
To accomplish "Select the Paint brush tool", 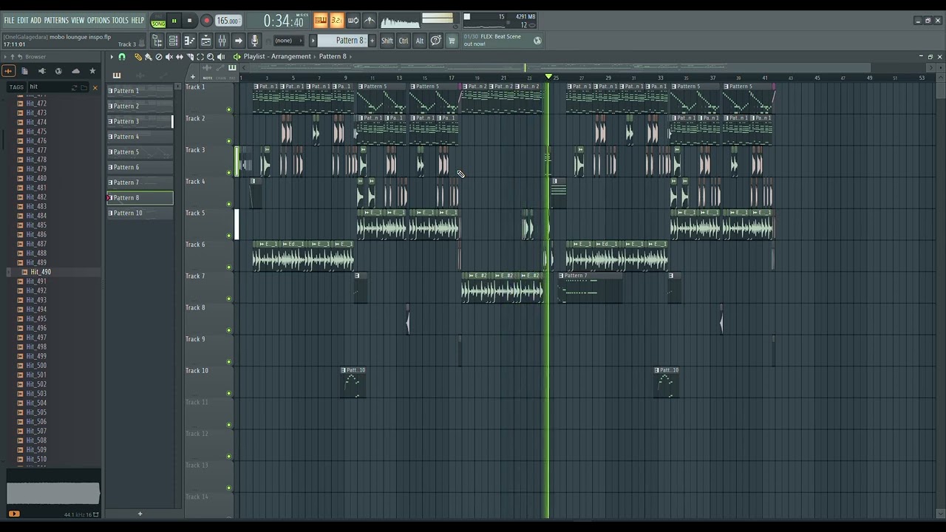I will pyautogui.click(x=148, y=57).
